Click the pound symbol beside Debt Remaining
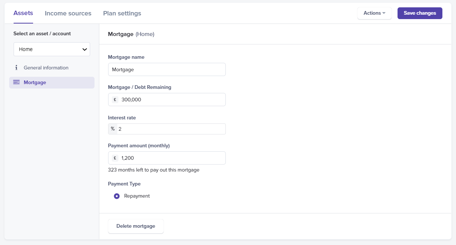The image size is (456, 245). (115, 100)
